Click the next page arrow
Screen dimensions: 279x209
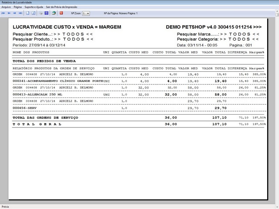pos(15,13)
